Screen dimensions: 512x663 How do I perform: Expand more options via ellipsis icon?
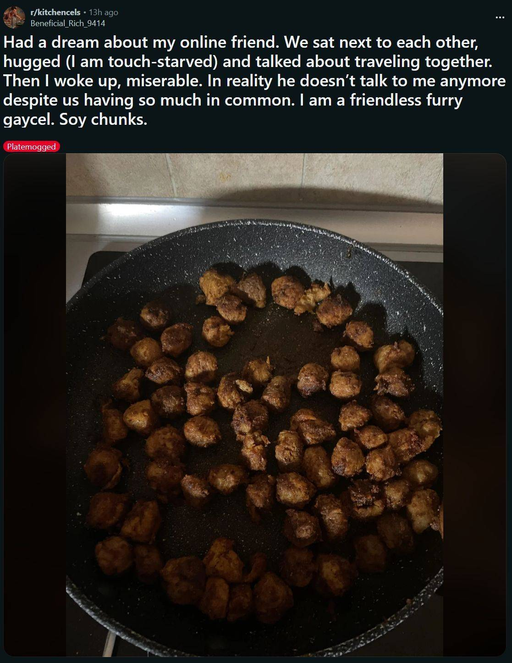point(500,18)
